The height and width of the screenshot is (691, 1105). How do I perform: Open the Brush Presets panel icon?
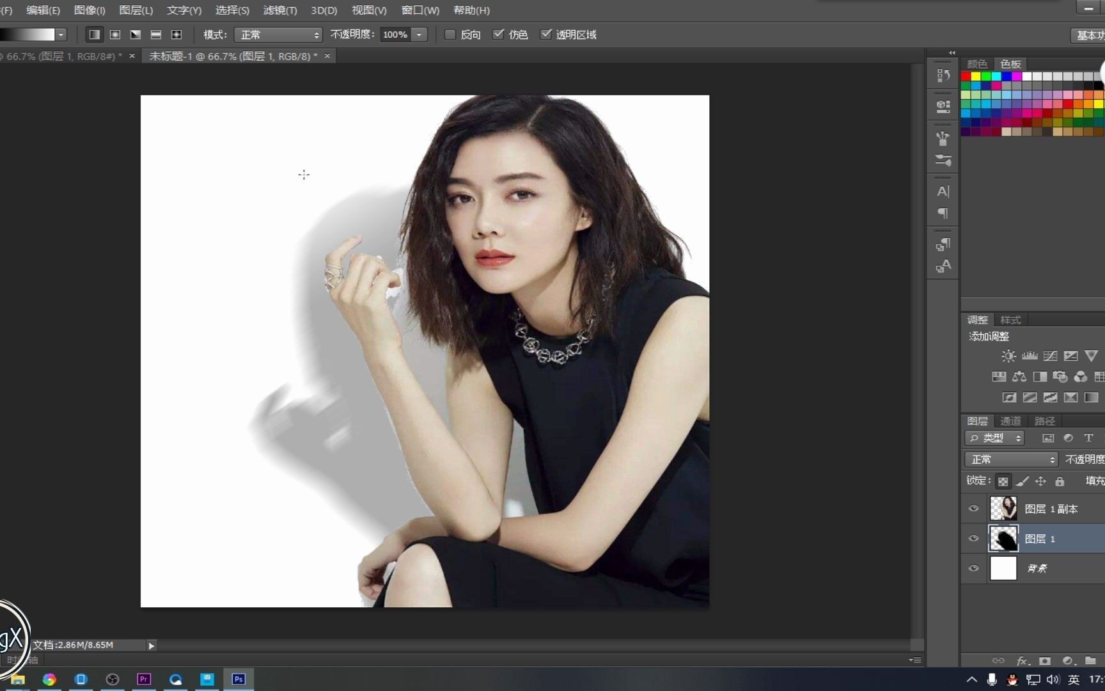[943, 138]
